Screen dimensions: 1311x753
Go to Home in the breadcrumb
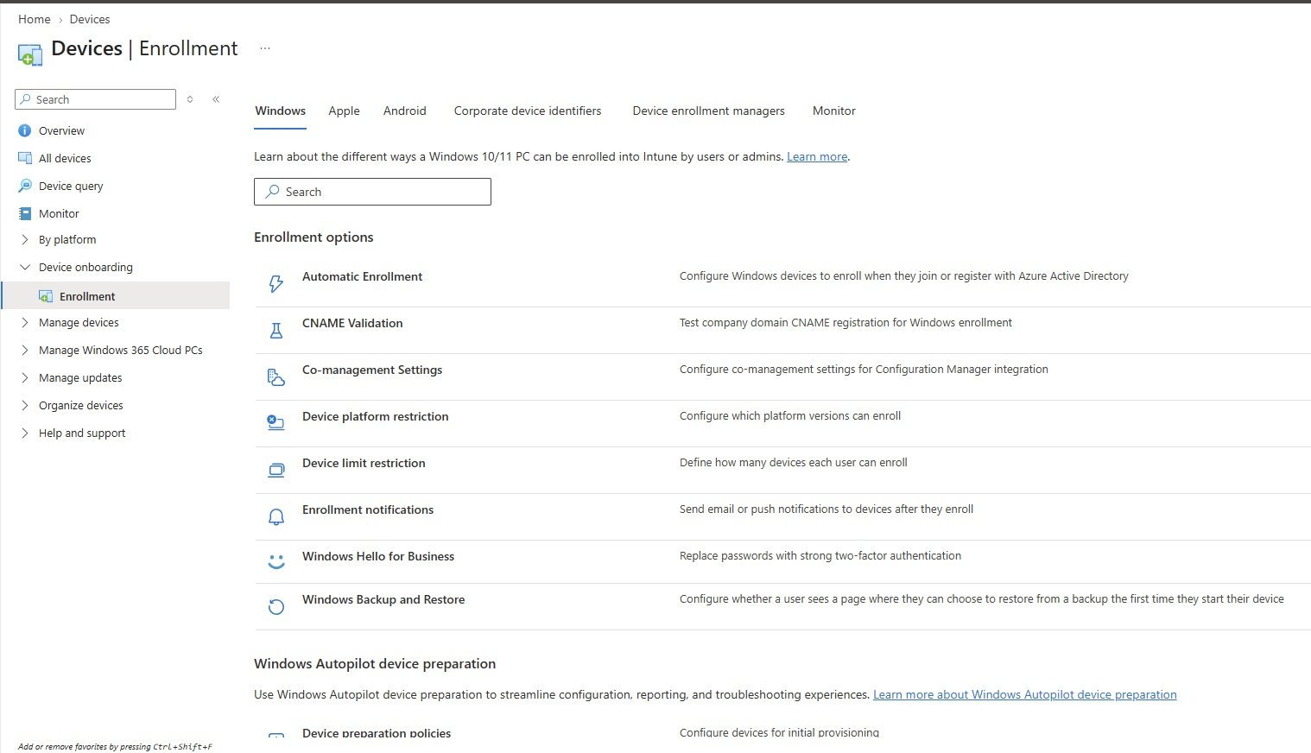coord(35,19)
